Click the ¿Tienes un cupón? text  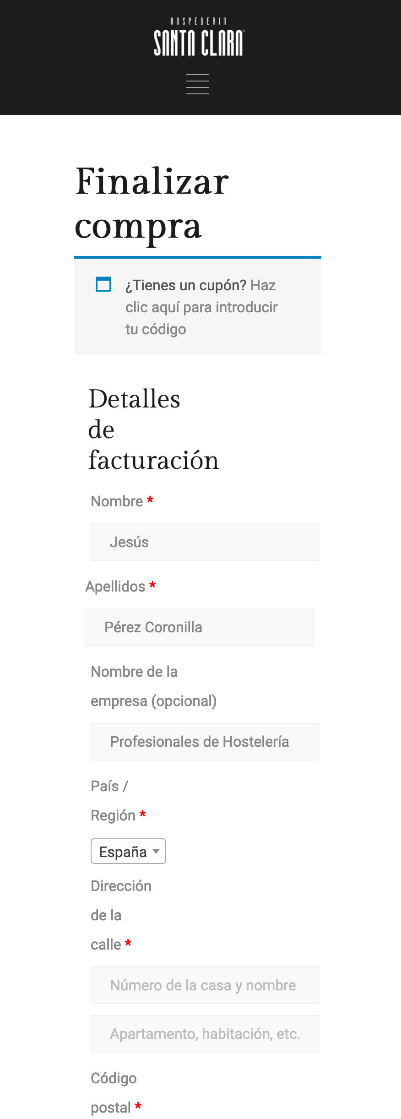[x=186, y=285]
